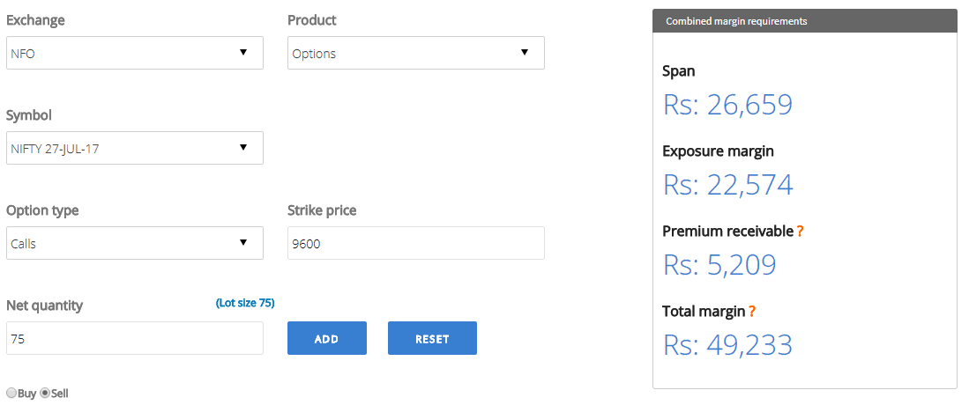Click the Premium receivable question mark icon
Screen dimensions: 969x405
801,232
